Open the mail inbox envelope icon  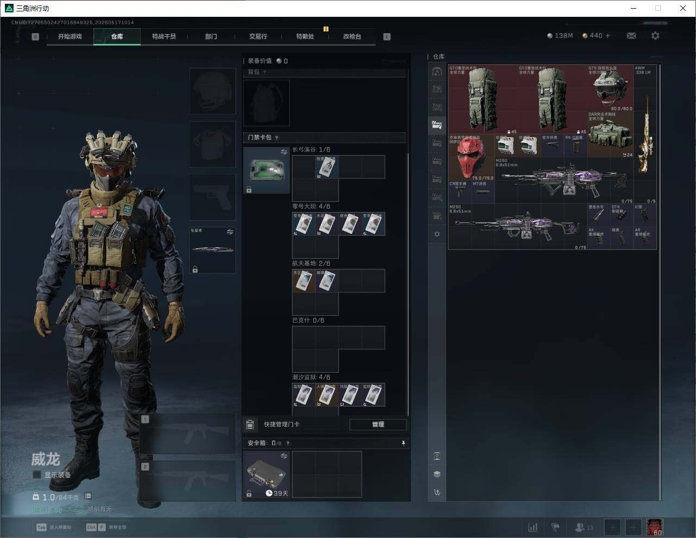click(631, 36)
